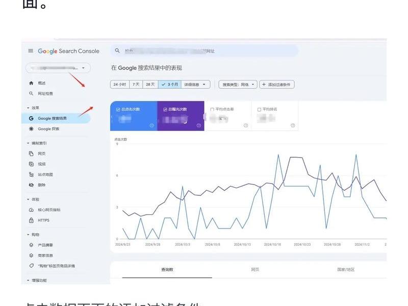This screenshot has height=306, width=408.
Task: Switch to the 查询数 tab
Action: [167, 270]
